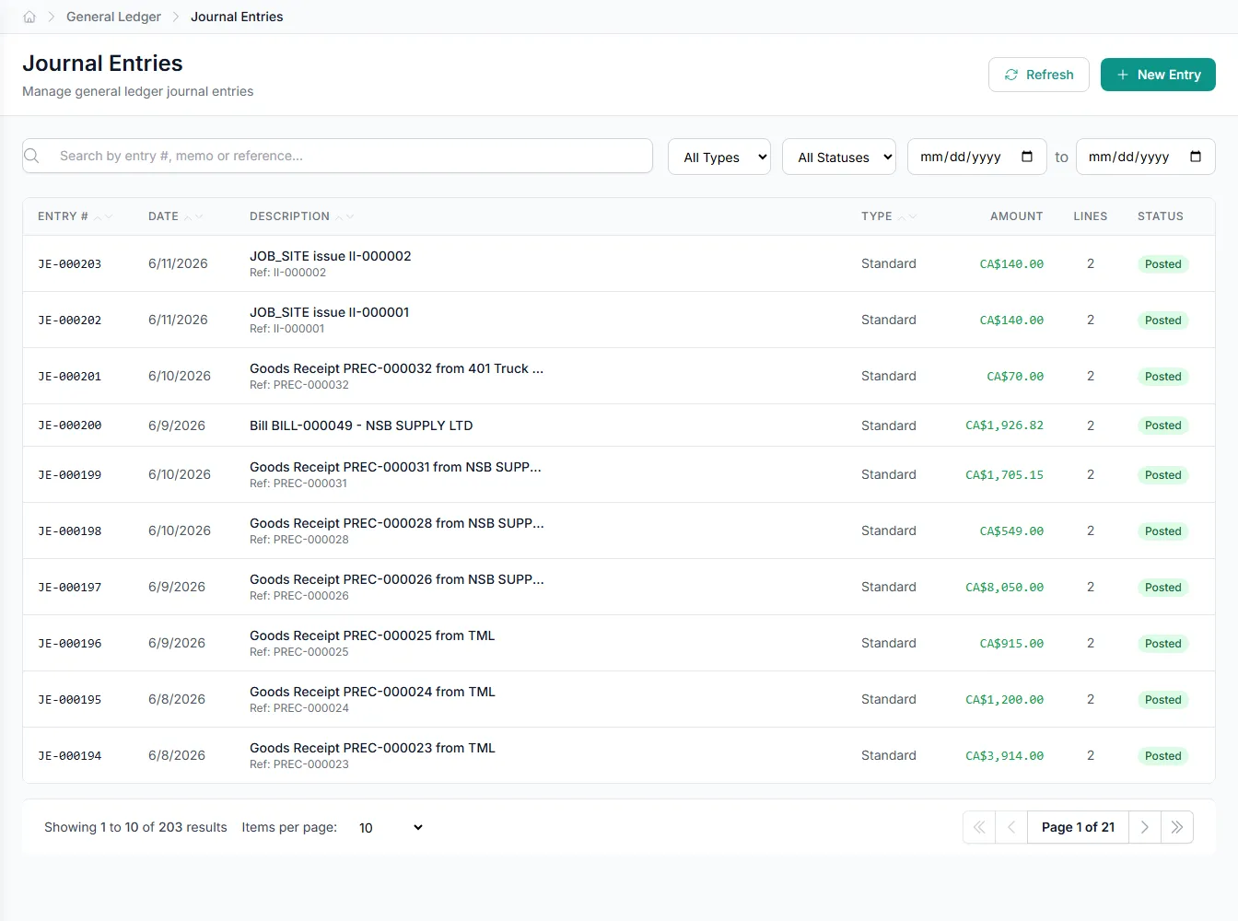Click the end date input field
The width and height of the screenshot is (1238, 921).
1146,157
